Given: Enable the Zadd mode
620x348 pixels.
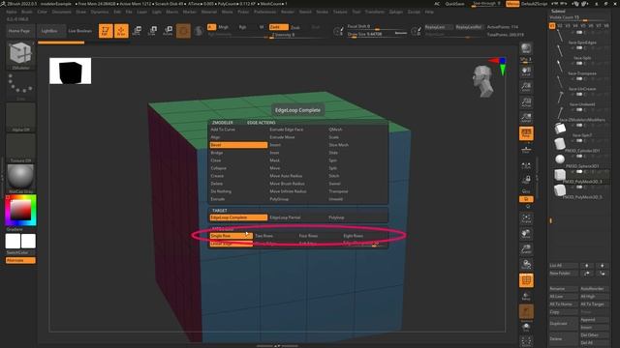Looking at the screenshot, I should pyautogui.click(x=278, y=27).
